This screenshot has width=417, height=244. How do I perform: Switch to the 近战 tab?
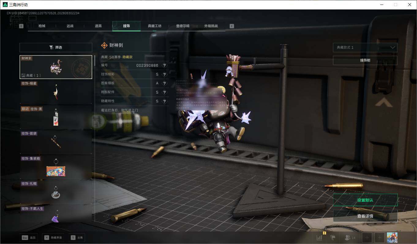(x=70, y=26)
